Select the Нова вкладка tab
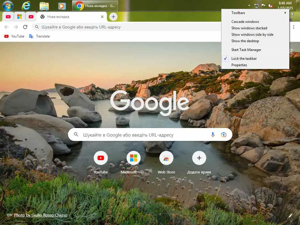300x225 pixels. [x=72, y=17]
